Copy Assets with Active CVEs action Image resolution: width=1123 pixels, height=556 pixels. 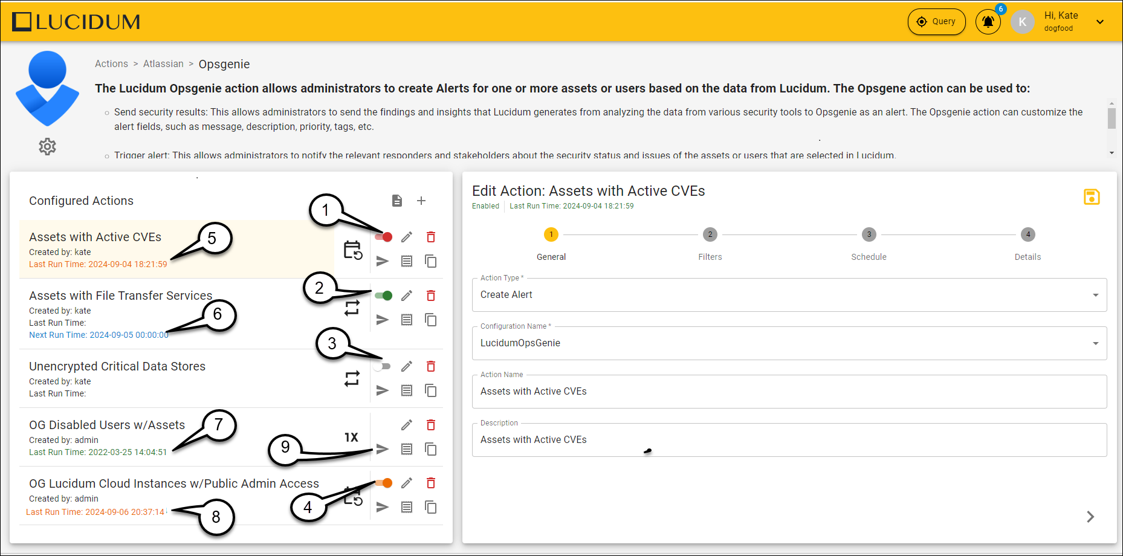tap(431, 261)
